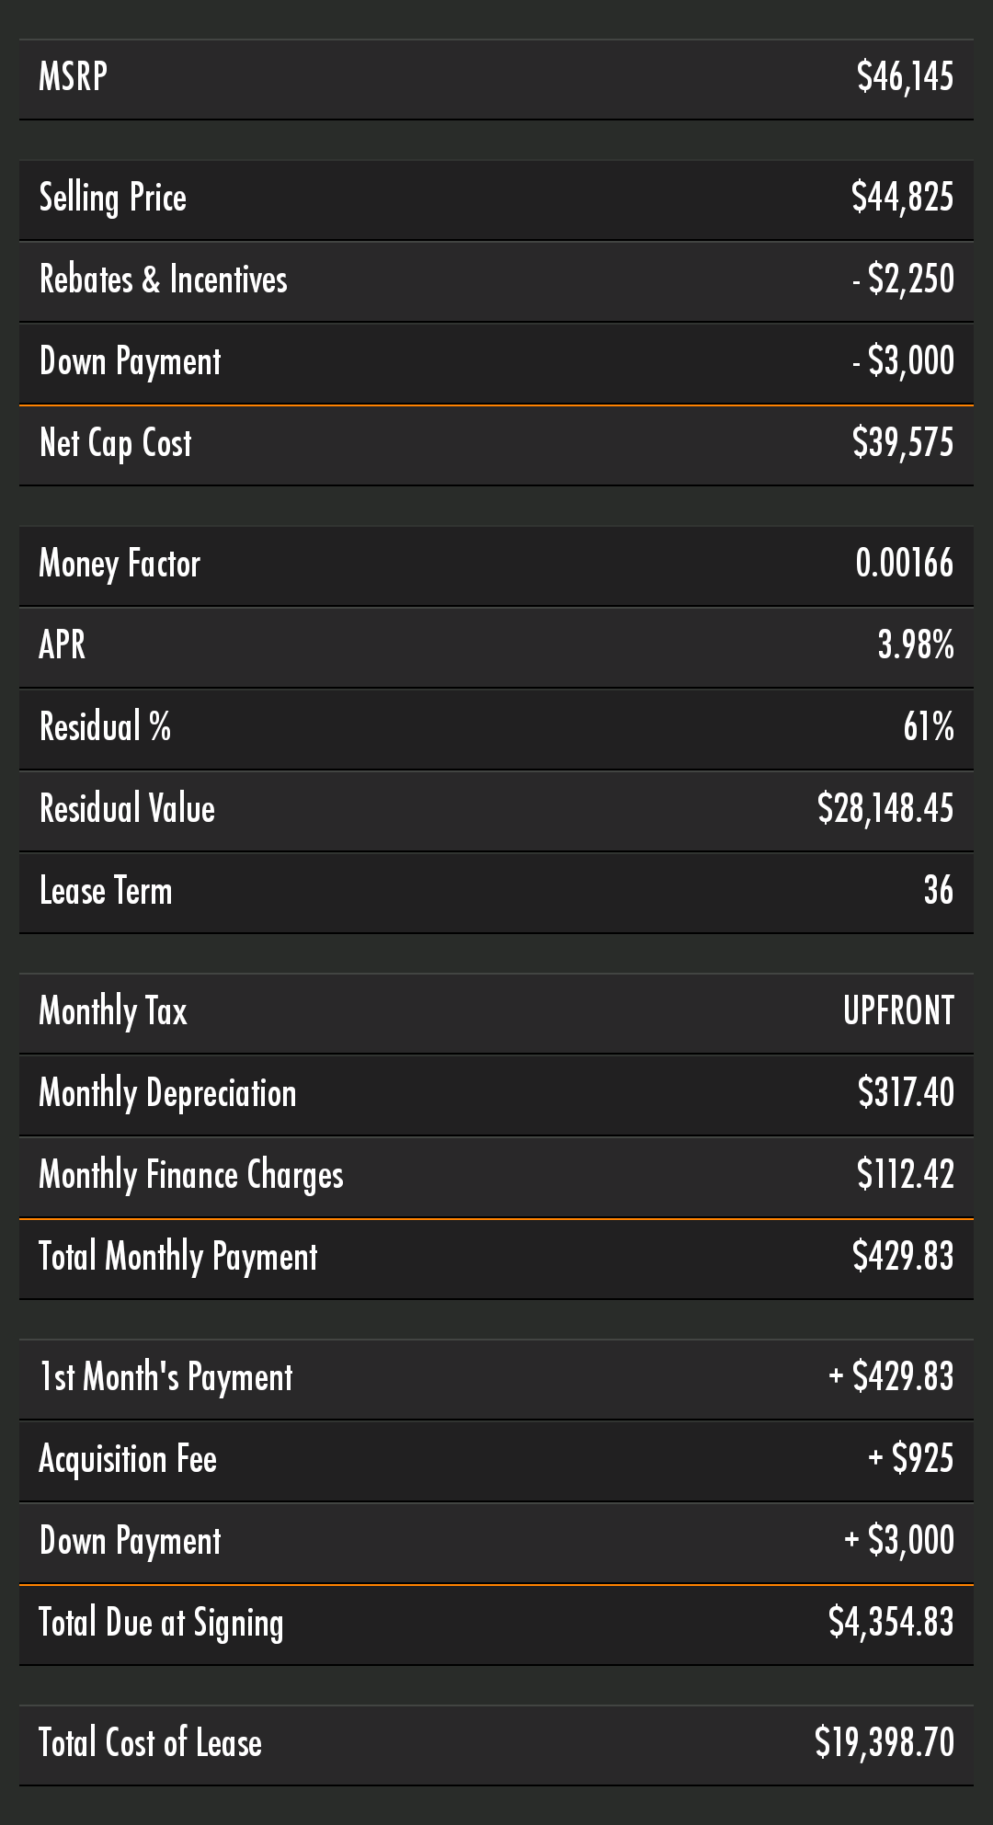Image resolution: width=993 pixels, height=1825 pixels.
Task: Click the Lease Term value 36
Action: [x=938, y=891]
